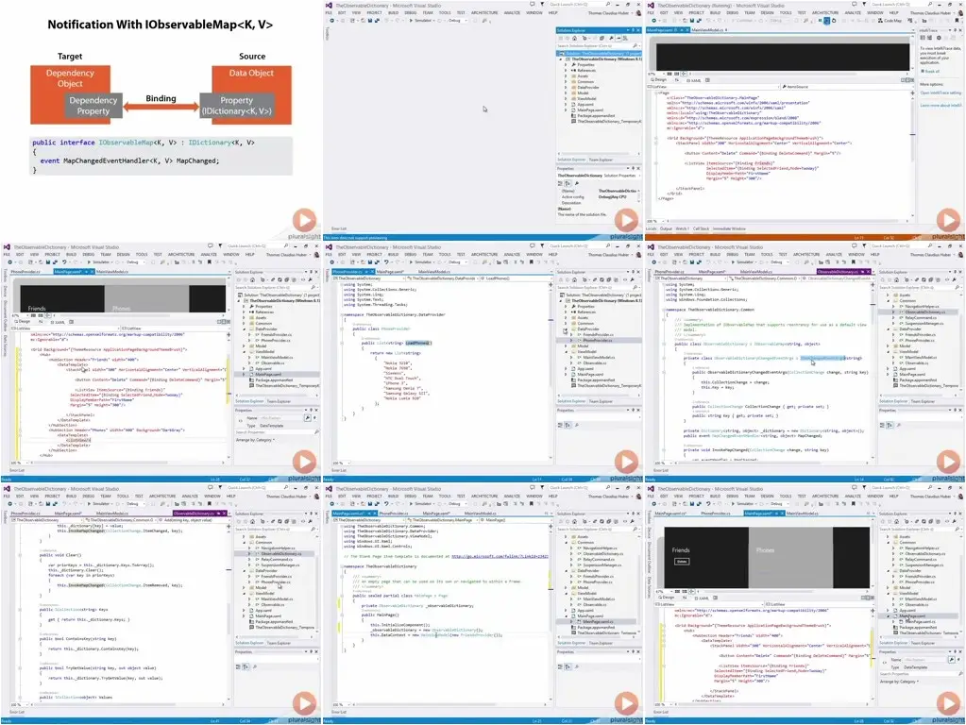Click the restart debugging icon in debugging window
The width and height of the screenshot is (966, 725).
pyautogui.click(x=834, y=21)
